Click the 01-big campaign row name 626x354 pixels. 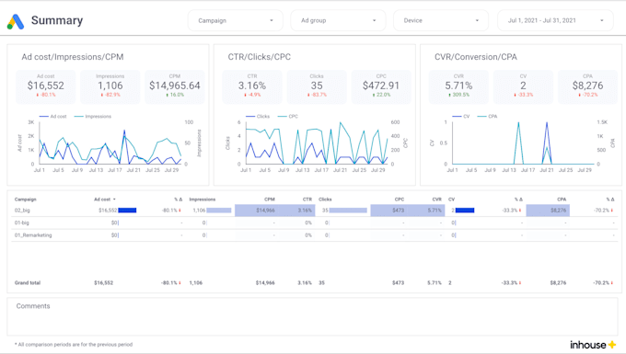click(x=21, y=223)
